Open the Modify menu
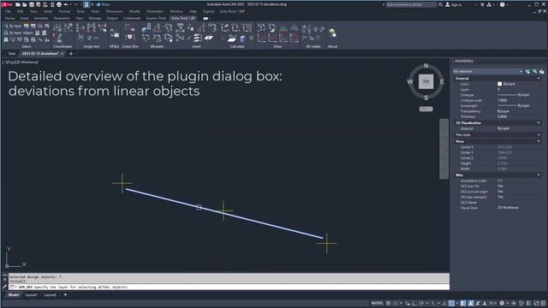The height and width of the screenshot is (308, 548). point(134,11)
